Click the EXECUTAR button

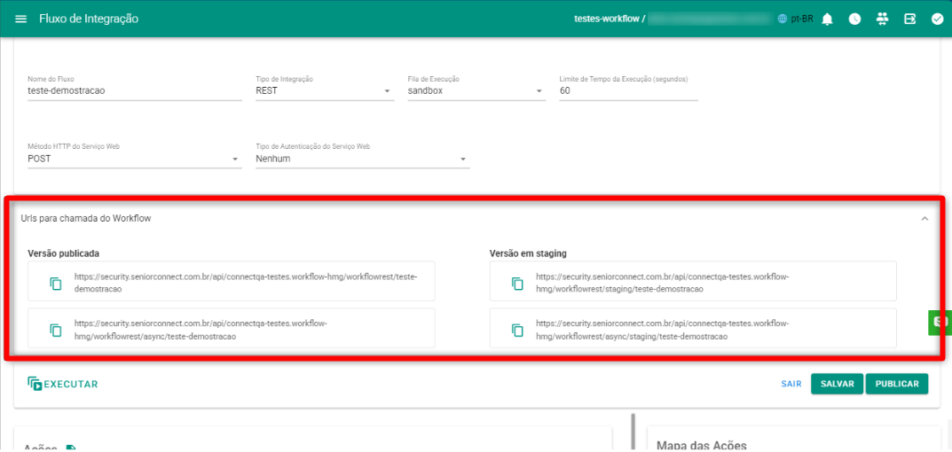(x=62, y=384)
